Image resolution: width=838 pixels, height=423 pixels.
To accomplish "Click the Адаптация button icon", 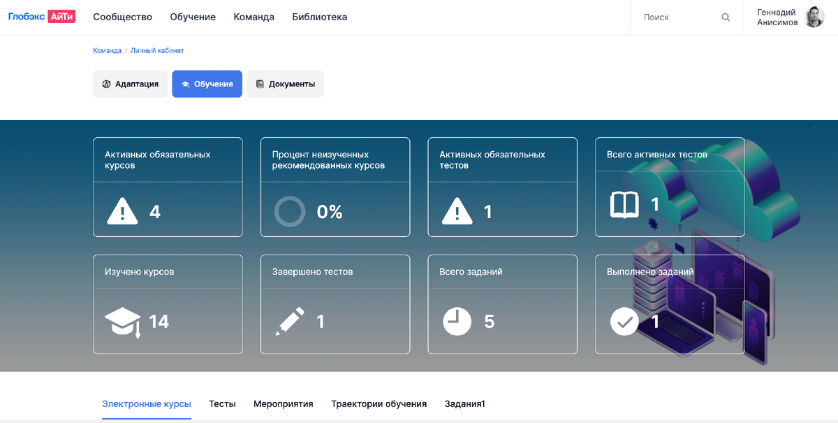I will tap(107, 84).
